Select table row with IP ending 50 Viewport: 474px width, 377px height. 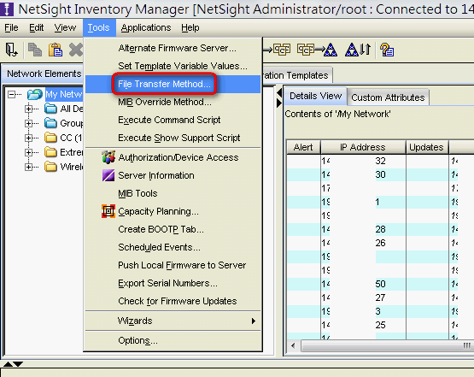(x=380, y=284)
